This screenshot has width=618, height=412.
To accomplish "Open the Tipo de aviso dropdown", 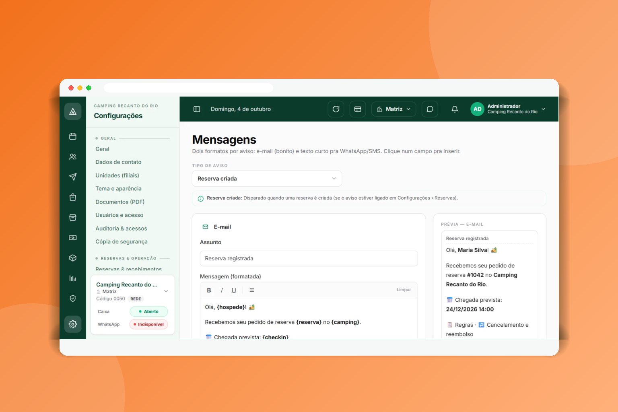I will pyautogui.click(x=267, y=179).
